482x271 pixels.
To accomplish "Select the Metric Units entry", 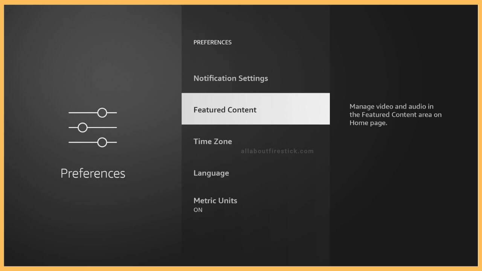I will click(215, 201).
